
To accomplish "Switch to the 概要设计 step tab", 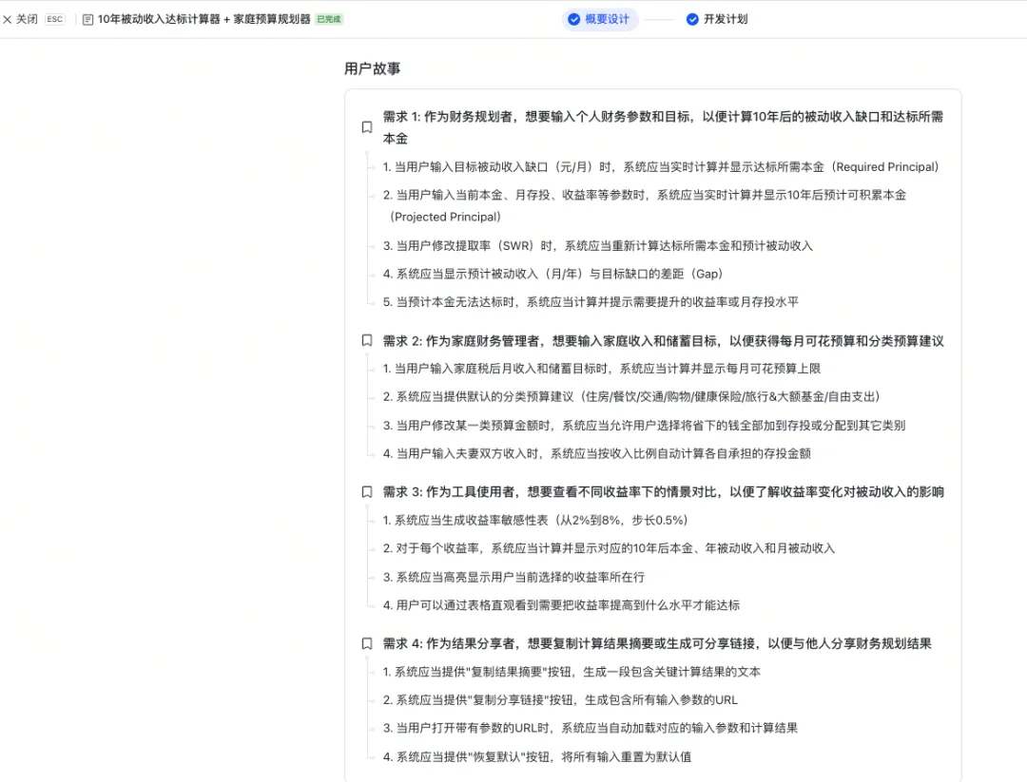I will (600, 20).
